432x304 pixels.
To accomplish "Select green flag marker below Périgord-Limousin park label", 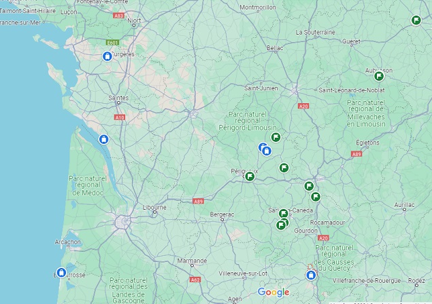I will 276,137.
